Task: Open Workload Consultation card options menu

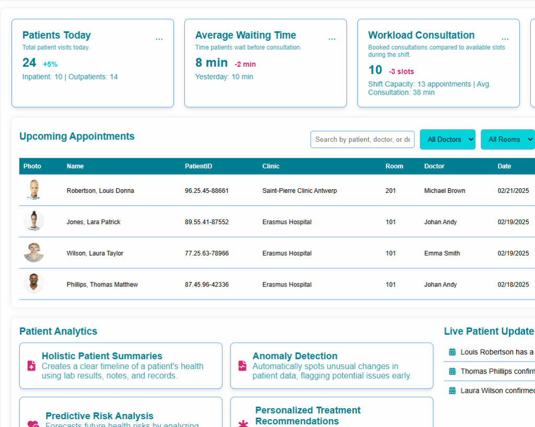Action: coord(505,39)
